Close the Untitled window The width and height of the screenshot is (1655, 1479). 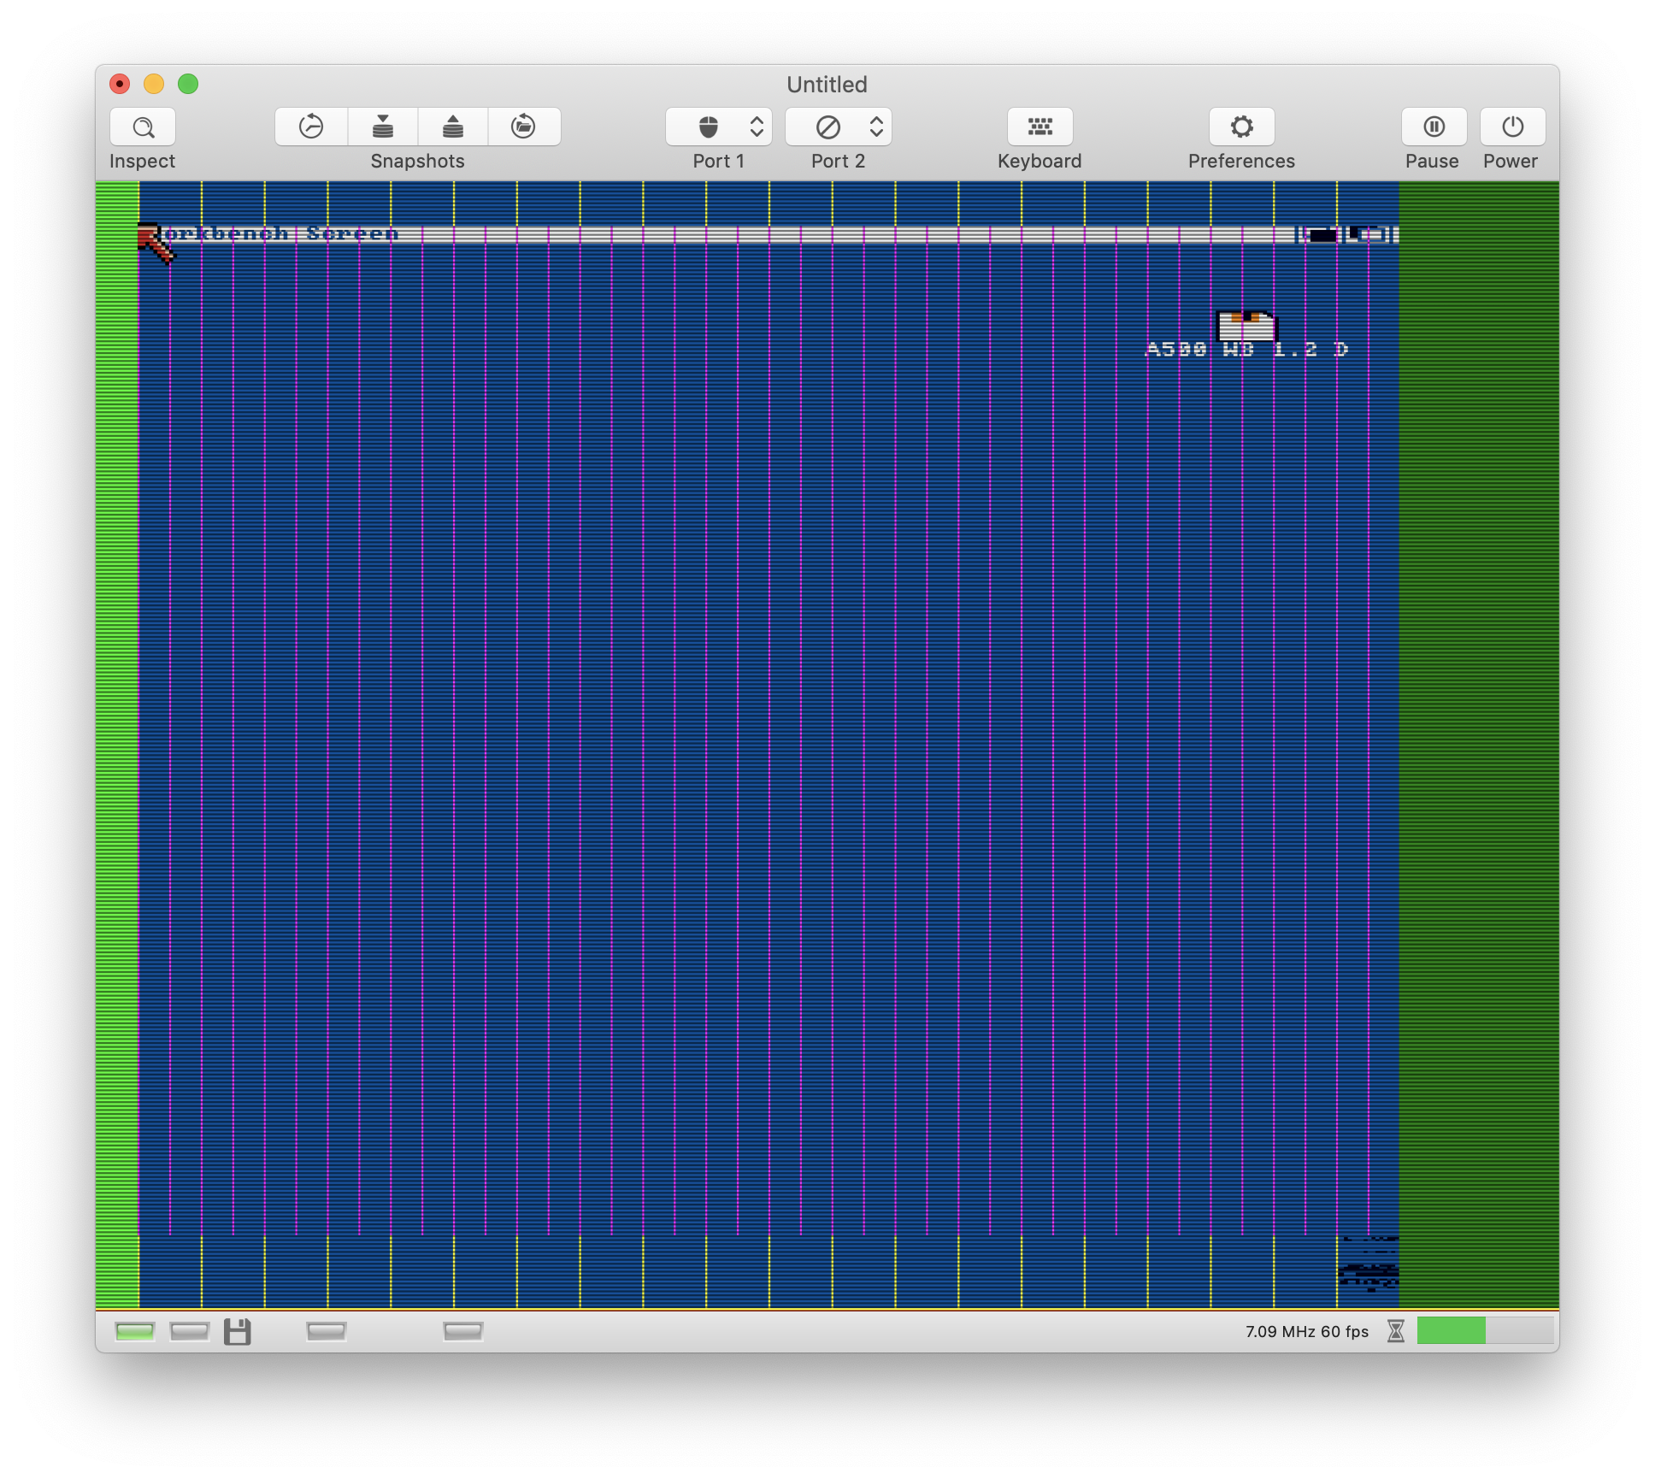pos(120,84)
